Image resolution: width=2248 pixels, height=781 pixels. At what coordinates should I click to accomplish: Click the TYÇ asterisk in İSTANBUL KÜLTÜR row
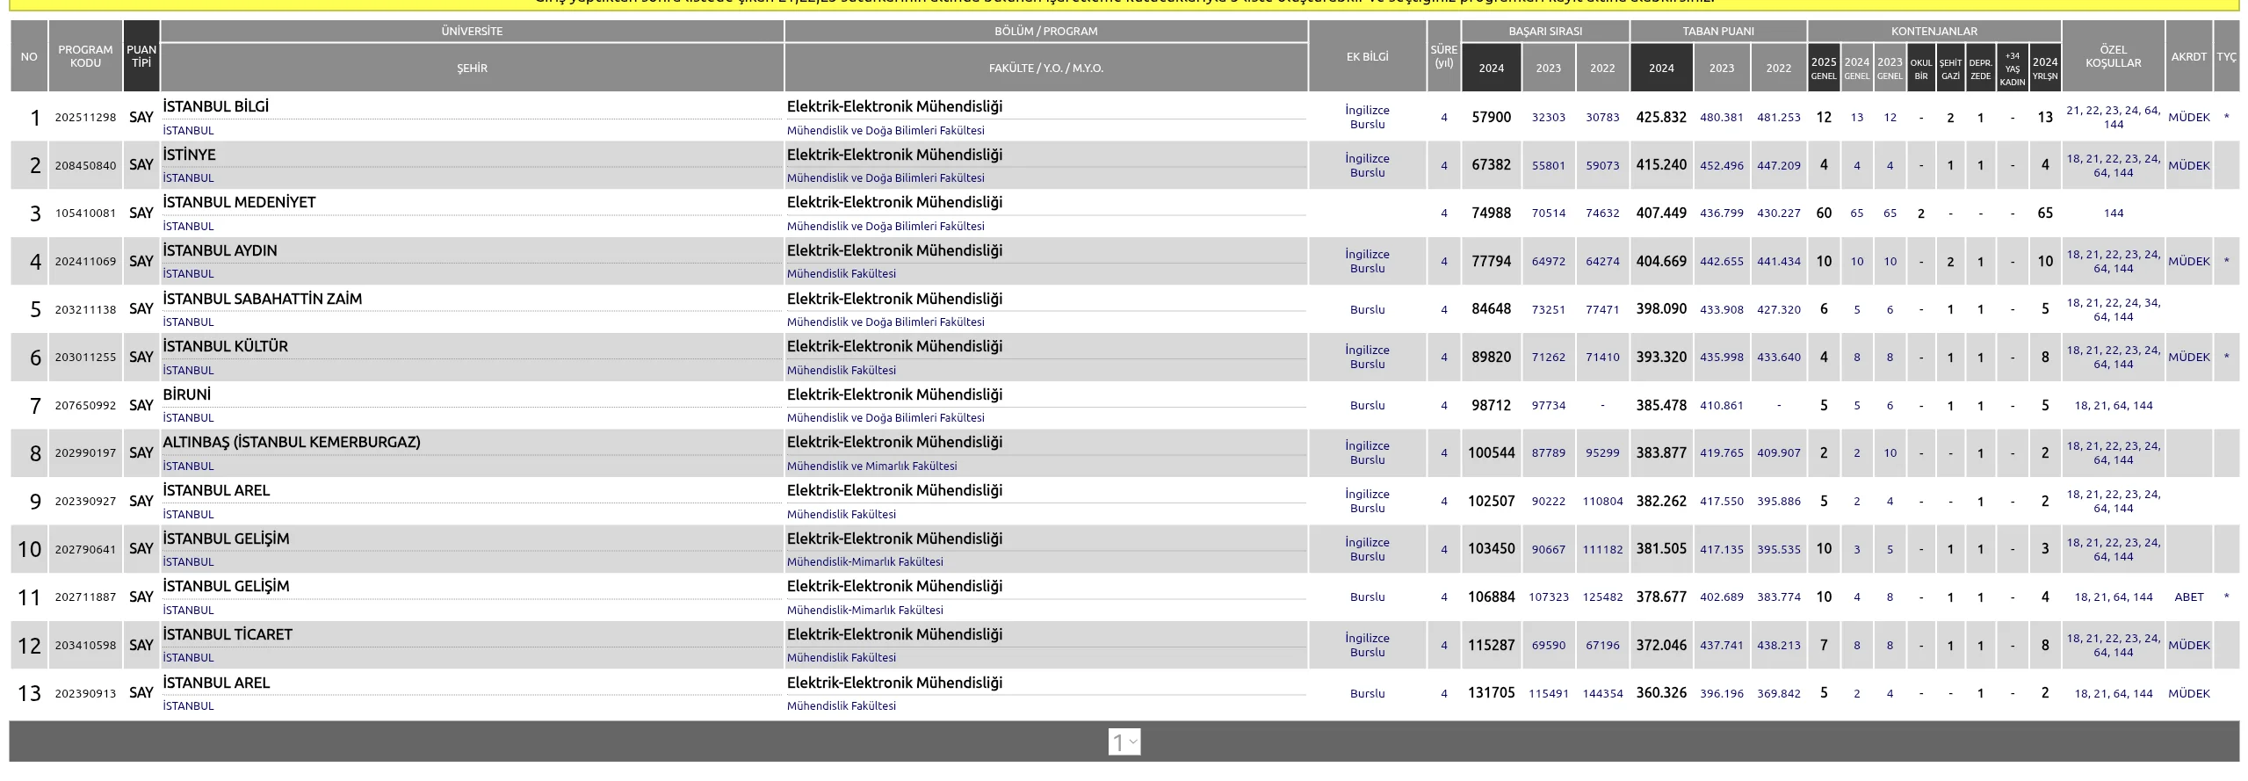(x=2226, y=358)
